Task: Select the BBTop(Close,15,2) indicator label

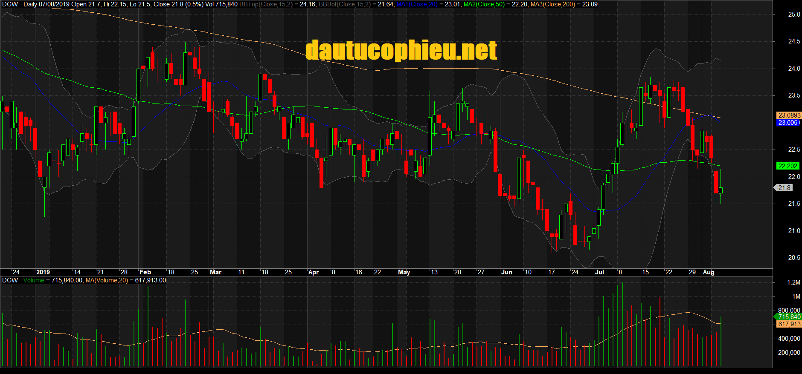Action: 265,4
